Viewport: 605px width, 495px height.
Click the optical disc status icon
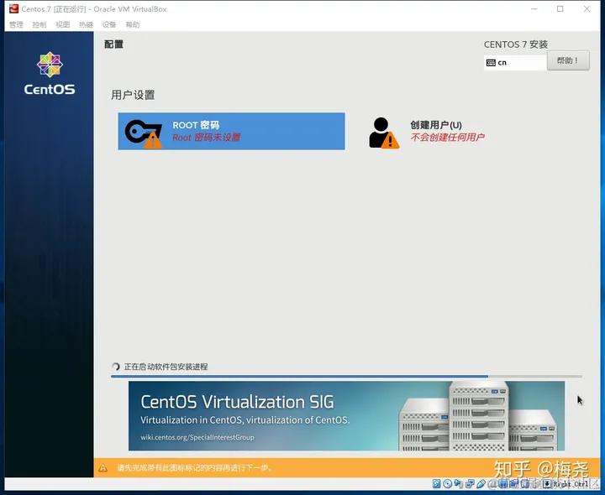pyautogui.click(x=448, y=484)
